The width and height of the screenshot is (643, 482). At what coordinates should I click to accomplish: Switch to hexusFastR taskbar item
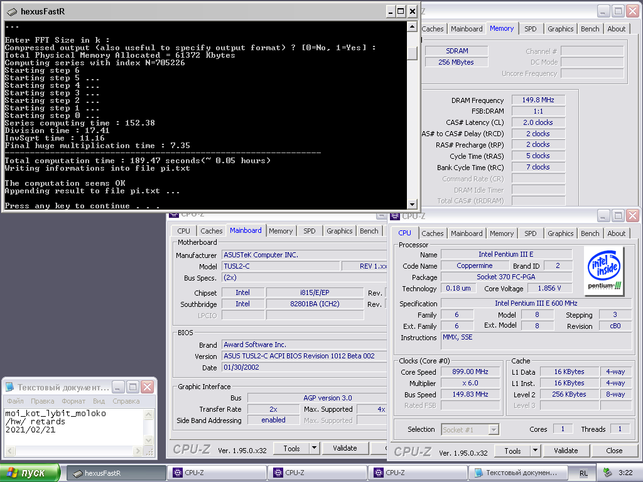116,473
